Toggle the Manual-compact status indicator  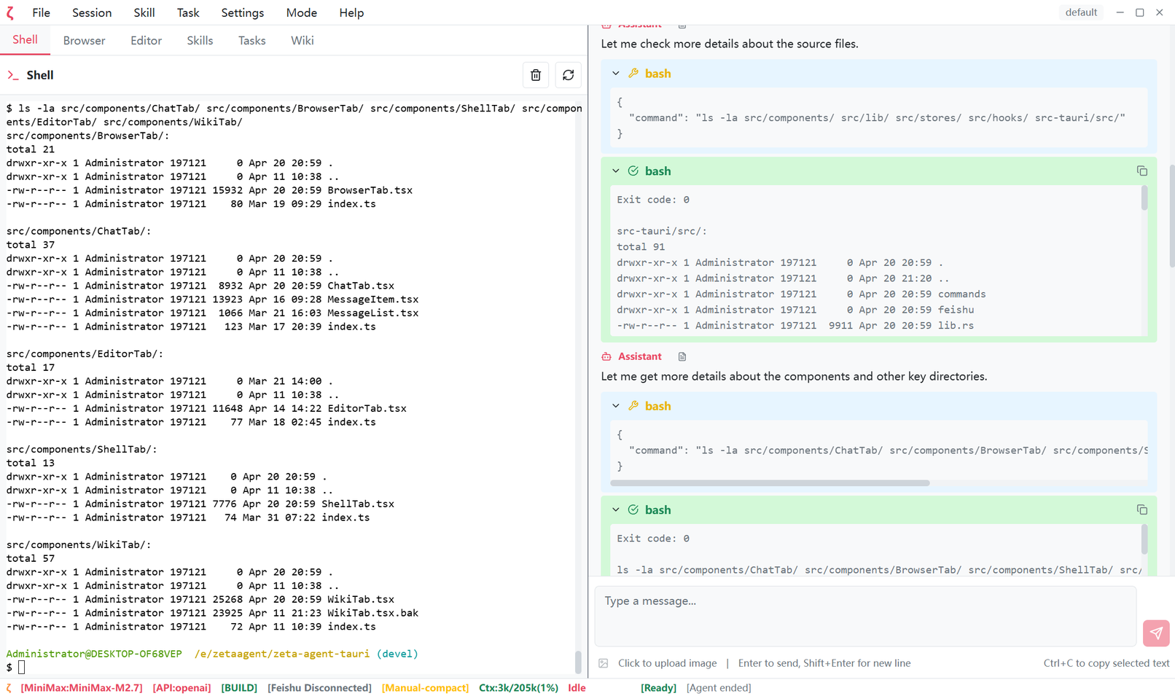(x=425, y=688)
